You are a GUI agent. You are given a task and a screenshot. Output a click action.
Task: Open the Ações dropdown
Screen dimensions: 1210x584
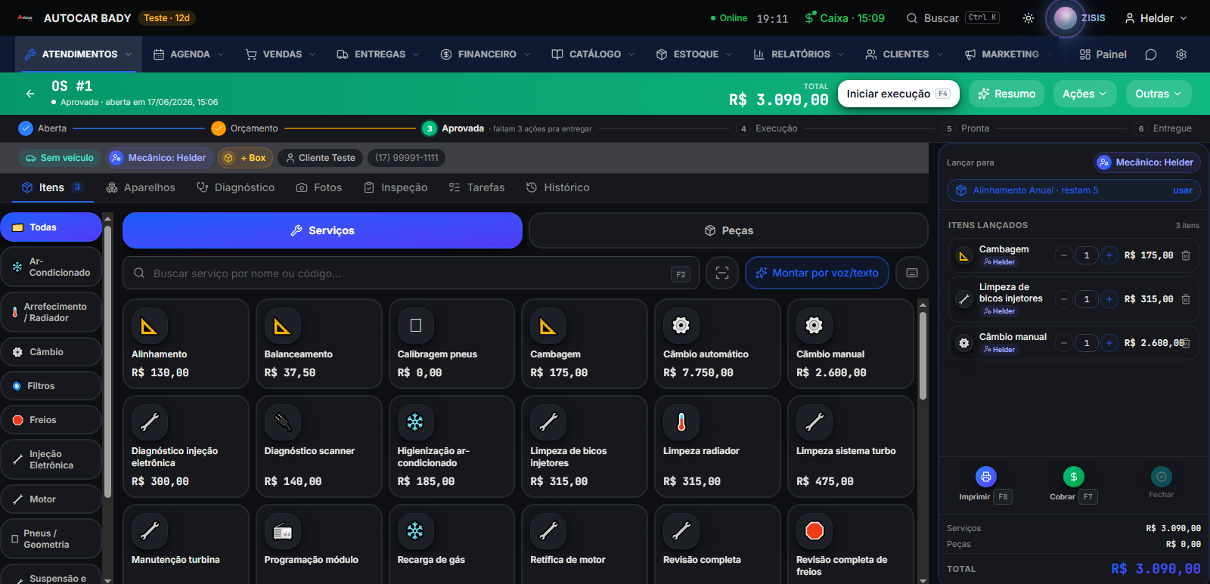1084,94
